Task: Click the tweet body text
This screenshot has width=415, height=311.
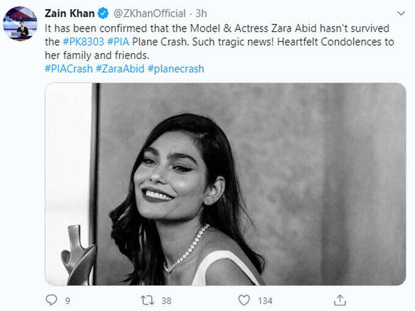Action: pyautogui.click(x=220, y=42)
